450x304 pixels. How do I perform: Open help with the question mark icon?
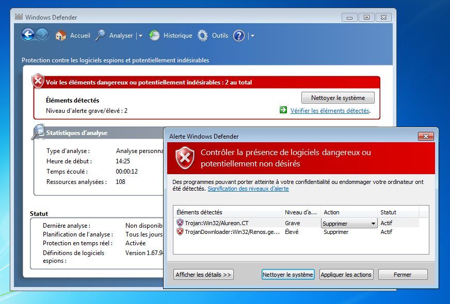(x=239, y=36)
